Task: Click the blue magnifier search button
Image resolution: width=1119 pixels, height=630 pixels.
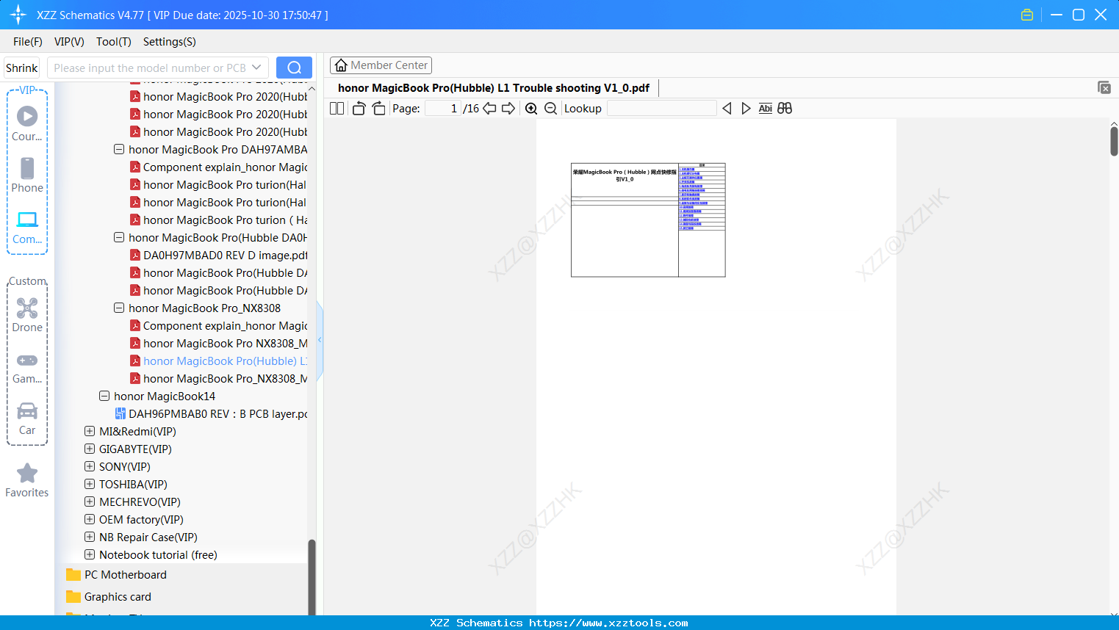Action: point(294,68)
